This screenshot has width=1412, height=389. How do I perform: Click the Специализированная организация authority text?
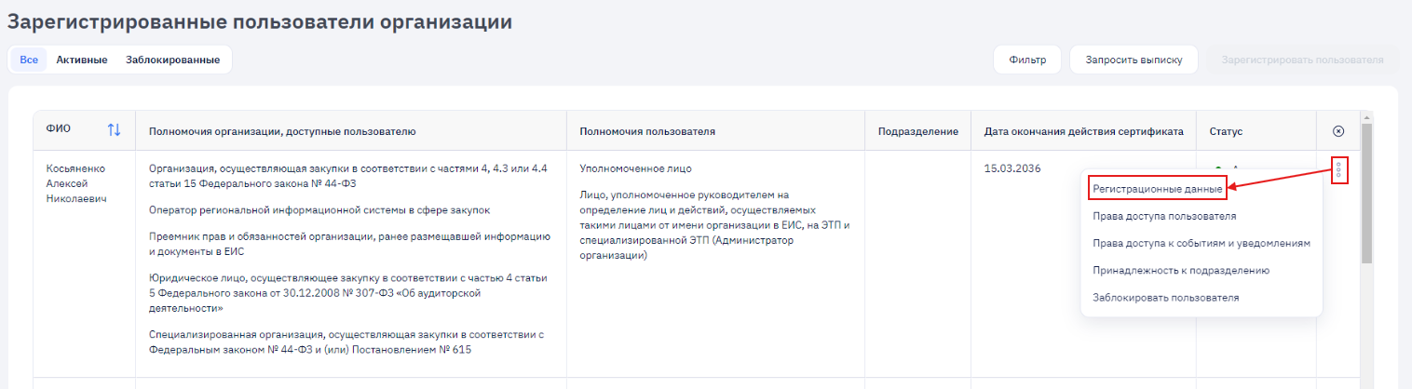click(x=346, y=342)
